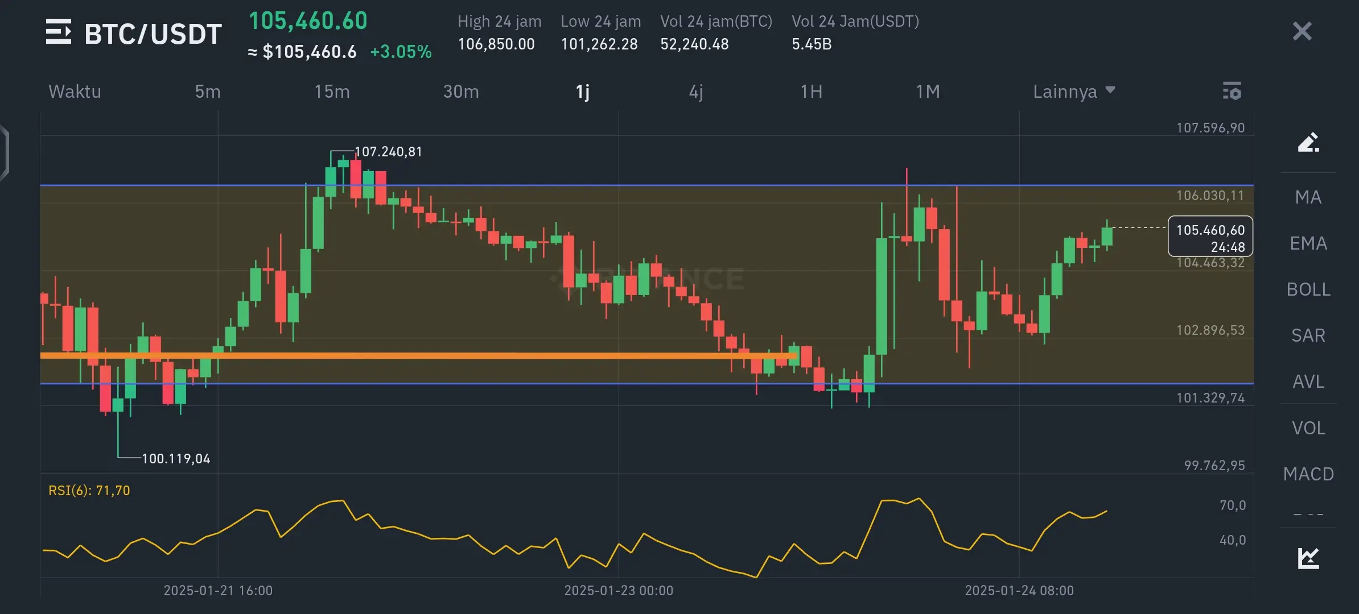This screenshot has width=1359, height=614.
Task: Close the full-screen chart view
Action: (1302, 31)
